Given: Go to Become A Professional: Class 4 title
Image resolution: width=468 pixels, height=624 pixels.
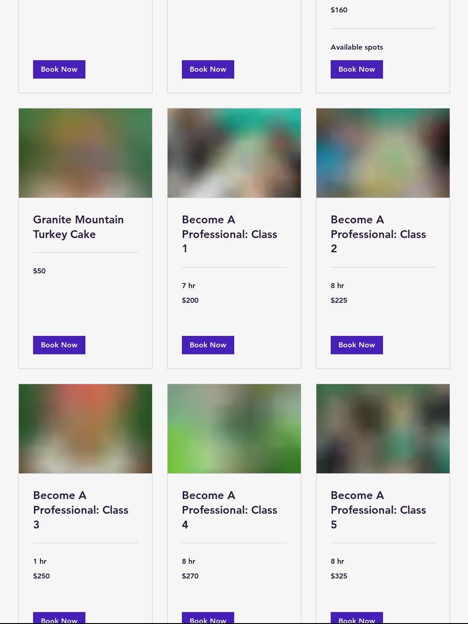Looking at the screenshot, I should (229, 510).
